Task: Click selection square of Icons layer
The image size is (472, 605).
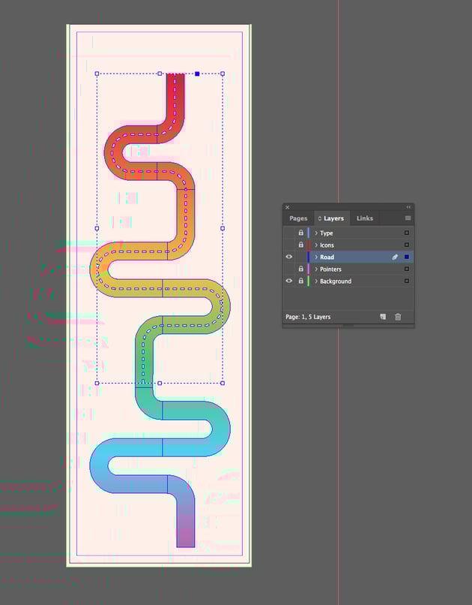Action: tap(407, 245)
